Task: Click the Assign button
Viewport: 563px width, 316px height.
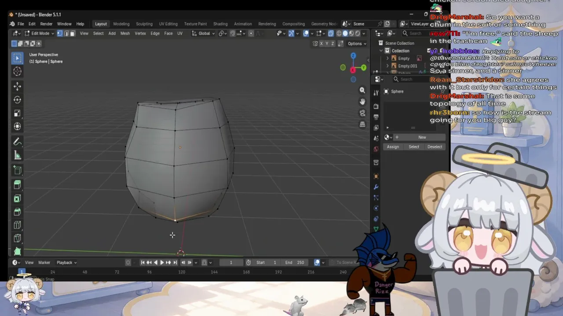Action: (x=393, y=147)
